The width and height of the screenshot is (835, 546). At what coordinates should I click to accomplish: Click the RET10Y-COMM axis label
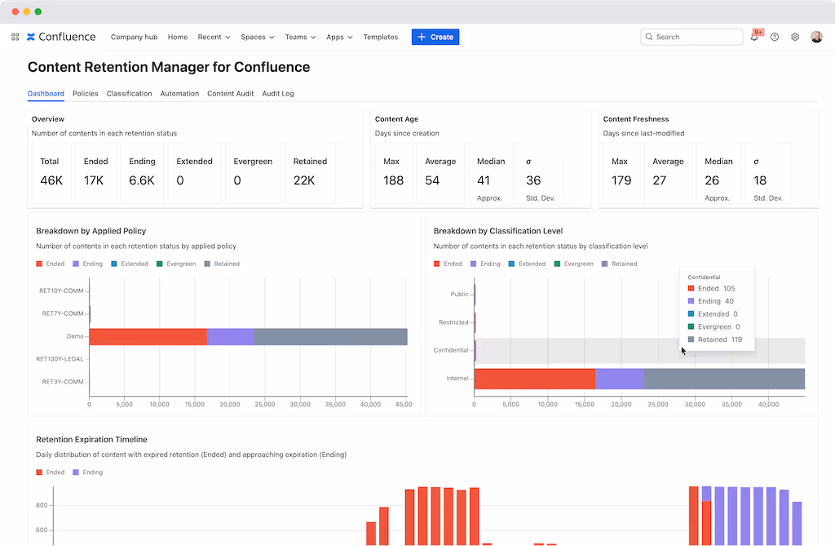coord(61,291)
